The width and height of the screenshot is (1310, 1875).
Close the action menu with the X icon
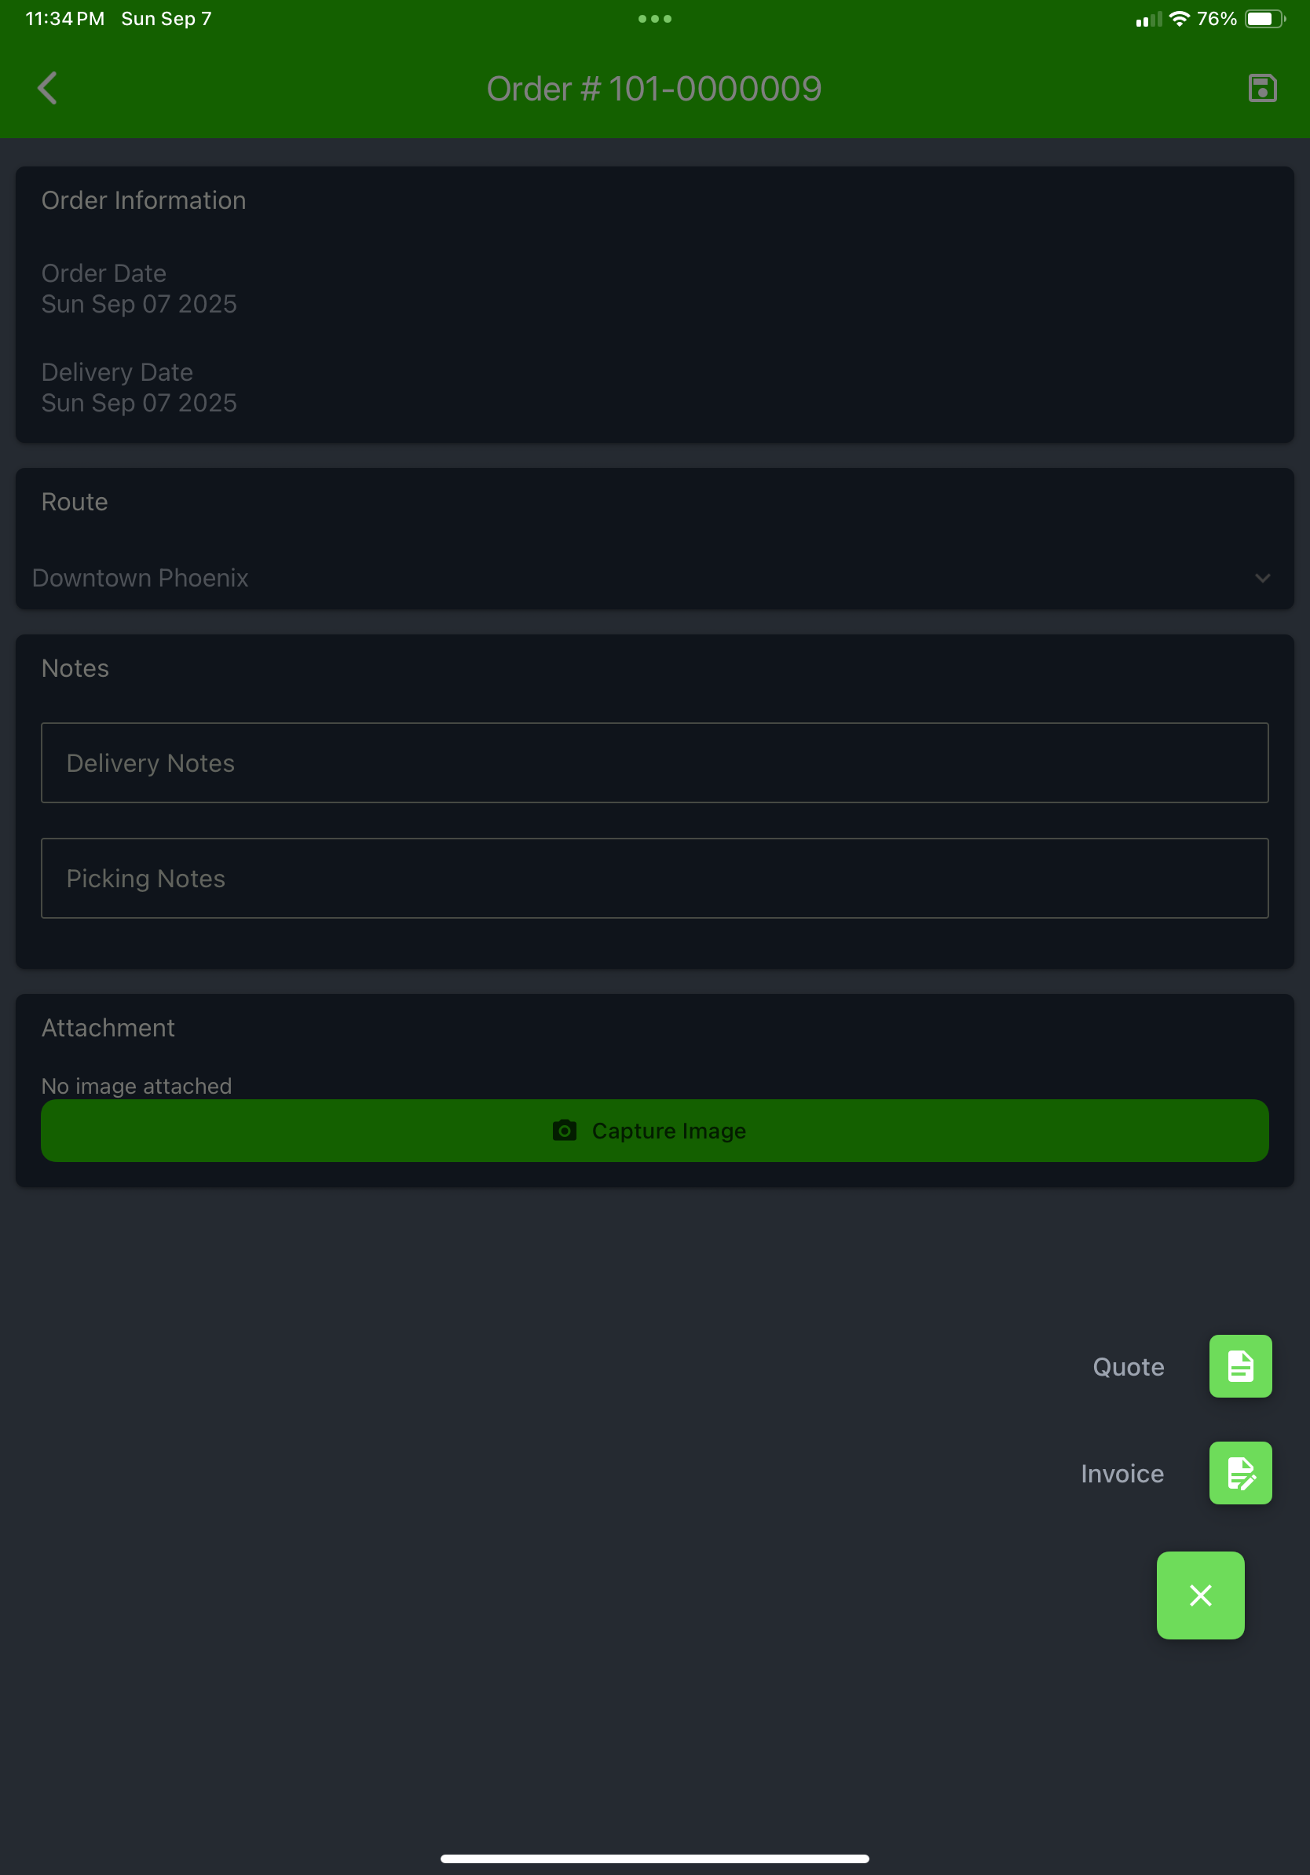[1200, 1595]
